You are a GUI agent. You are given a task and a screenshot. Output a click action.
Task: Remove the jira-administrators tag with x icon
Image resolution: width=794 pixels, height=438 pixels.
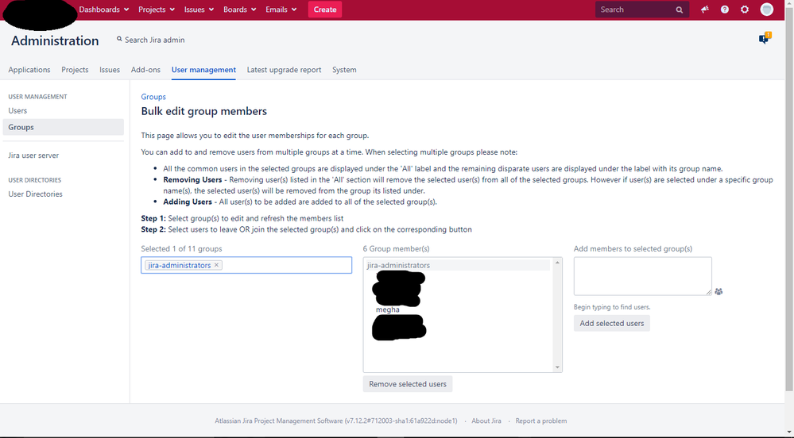click(216, 265)
